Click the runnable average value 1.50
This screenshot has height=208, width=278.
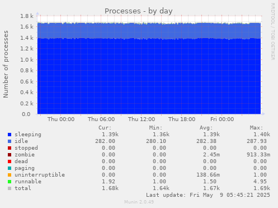click(x=210, y=182)
